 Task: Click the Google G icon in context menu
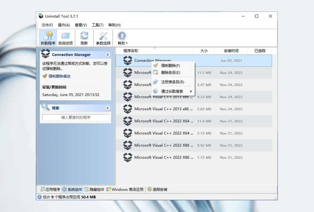point(155,91)
